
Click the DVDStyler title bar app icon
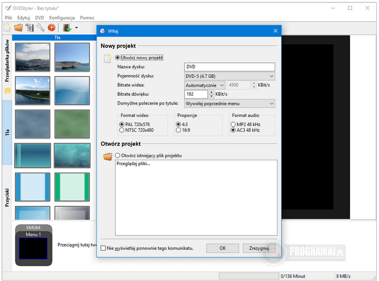pyautogui.click(x=8, y=8)
